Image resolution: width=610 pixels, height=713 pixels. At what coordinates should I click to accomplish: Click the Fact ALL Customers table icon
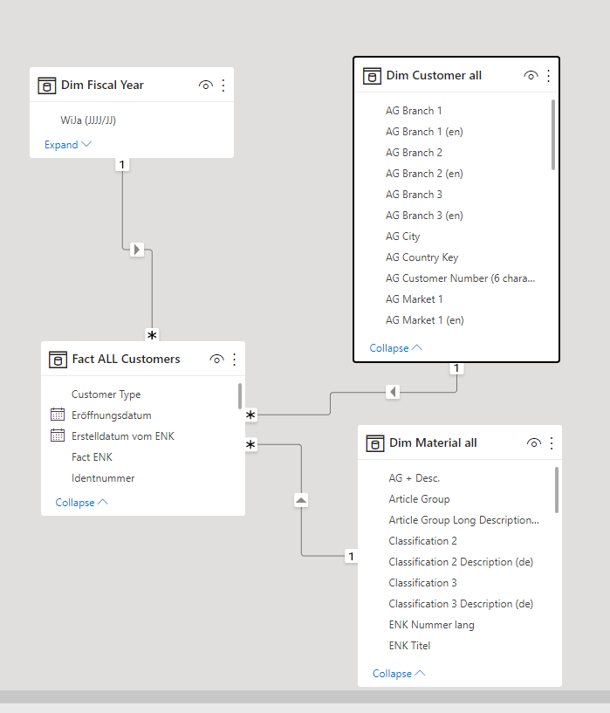[x=58, y=360]
